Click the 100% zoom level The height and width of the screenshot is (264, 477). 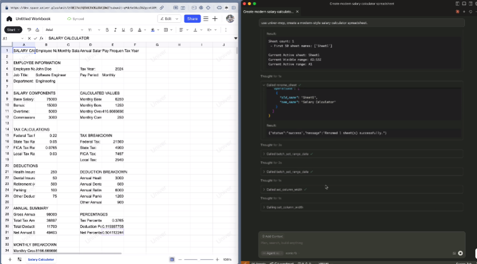[x=227, y=259]
